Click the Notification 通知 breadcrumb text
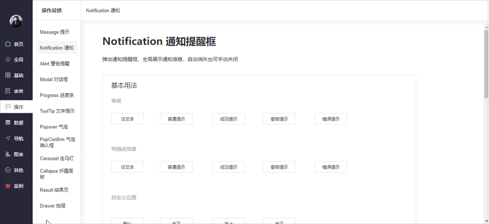Screen dimensions: 489x224 103,10
